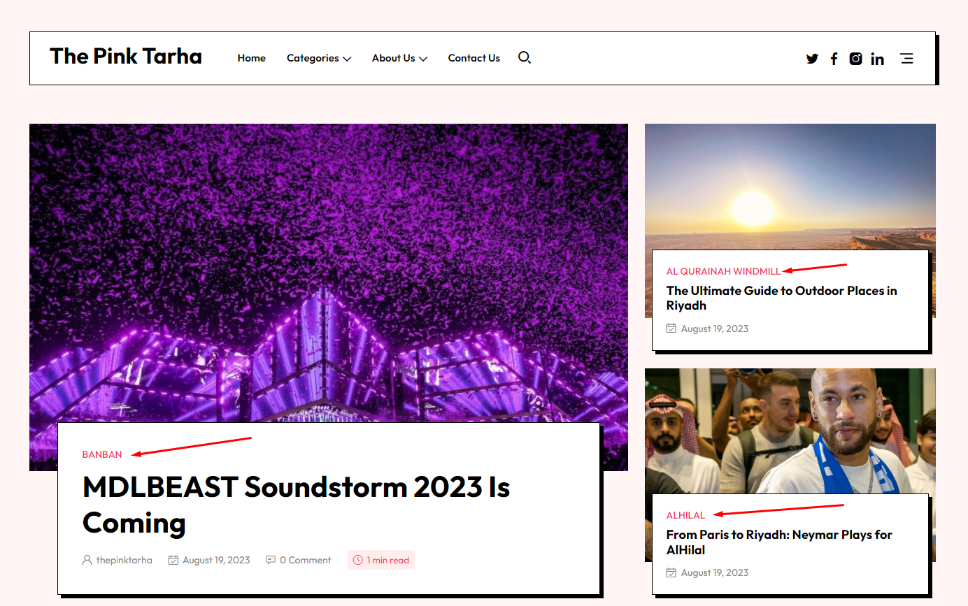Image resolution: width=968 pixels, height=606 pixels.
Task: Open the ALHILAL category tag
Action: [686, 515]
